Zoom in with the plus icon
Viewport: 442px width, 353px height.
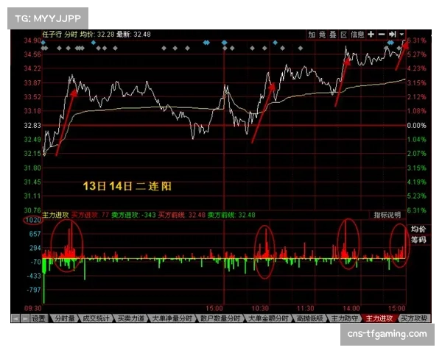(372, 34)
